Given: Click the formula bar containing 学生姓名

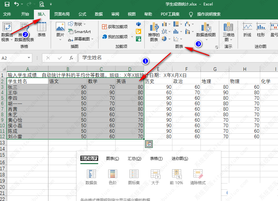Looking at the screenshot, I should click(178, 58).
